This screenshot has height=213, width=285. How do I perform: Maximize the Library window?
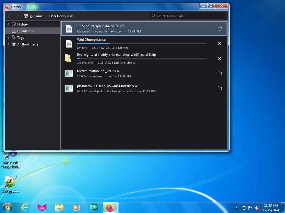pos(211,6)
